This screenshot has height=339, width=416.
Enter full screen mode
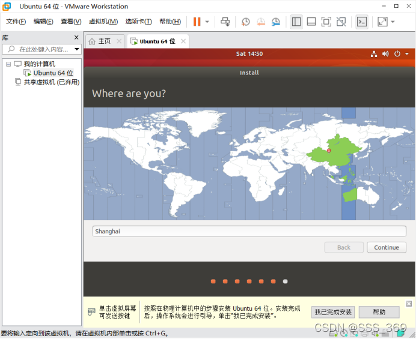[x=326, y=22]
